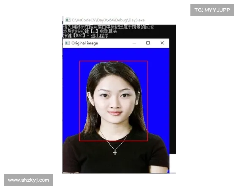Click the top edge of the red rectangle
Viewport: 238px width, 190px height.
(x=113, y=61)
